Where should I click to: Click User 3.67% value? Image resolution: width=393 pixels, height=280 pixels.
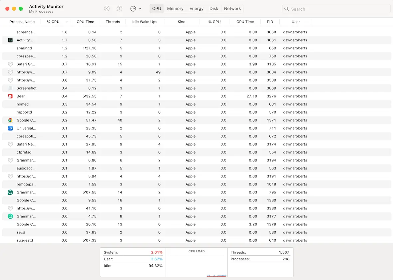[x=157, y=259]
